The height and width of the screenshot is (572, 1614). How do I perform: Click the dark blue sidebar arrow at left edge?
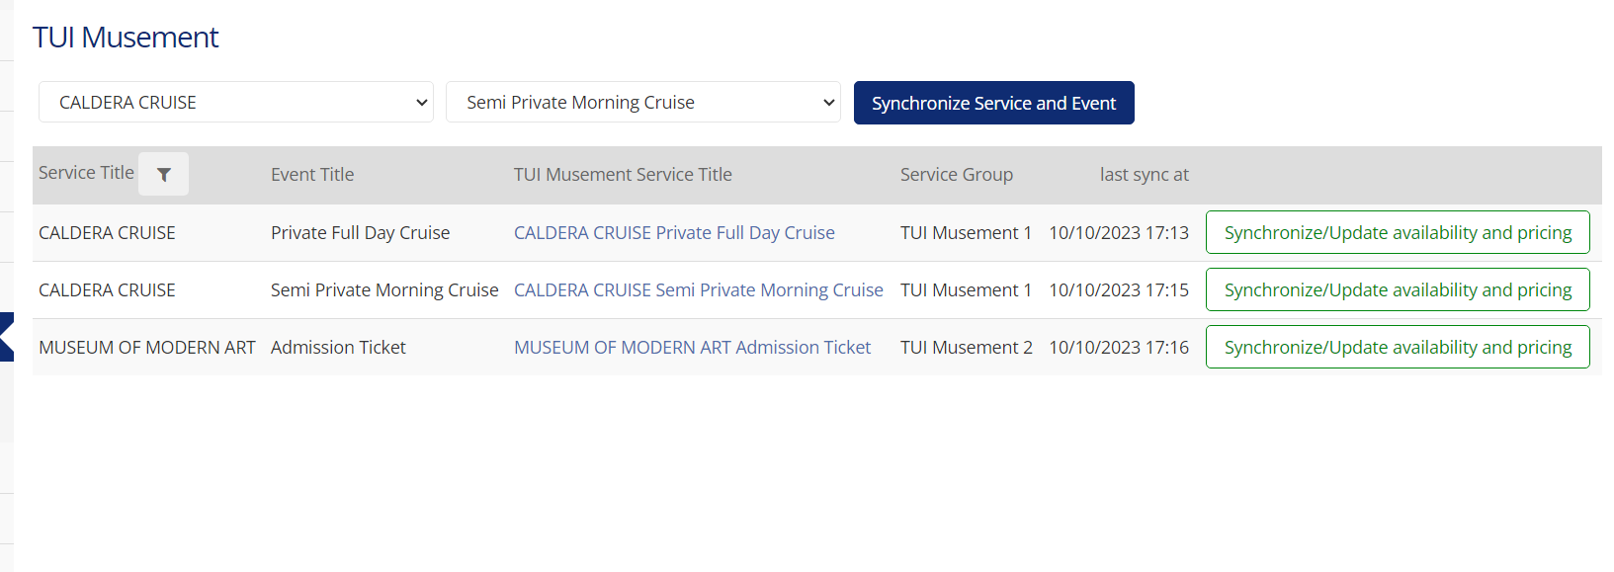click(6, 337)
